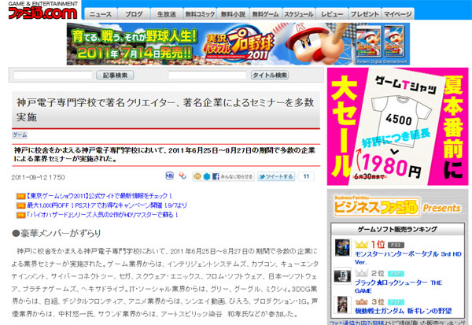This screenshot has height=325, width=472.
Task: Click the ツイートする button
Action: coord(276,176)
